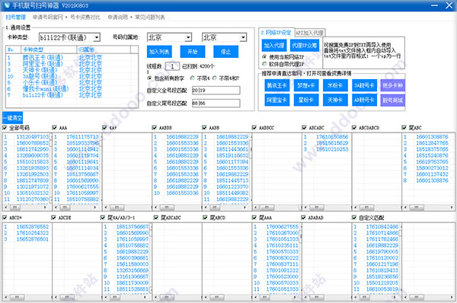Select the API加入代理 tab

click(x=309, y=33)
